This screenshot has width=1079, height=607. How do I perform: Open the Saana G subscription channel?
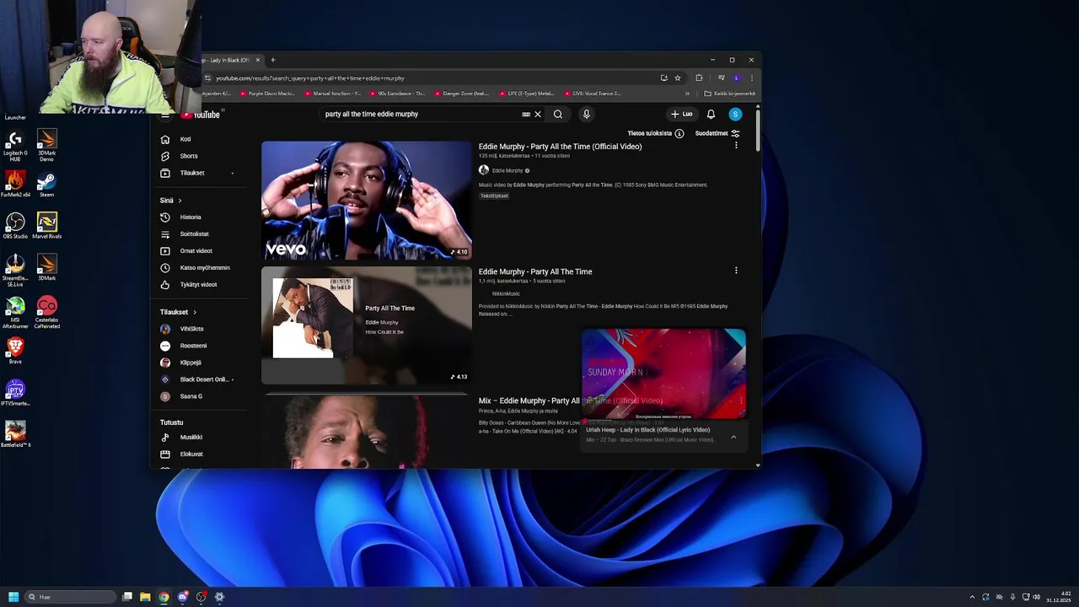point(200,396)
